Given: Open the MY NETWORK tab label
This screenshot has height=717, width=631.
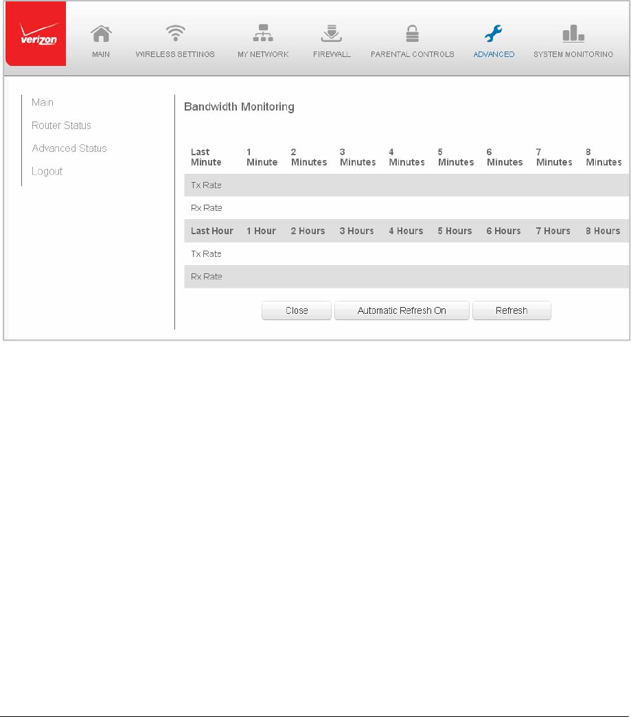Looking at the screenshot, I should tap(263, 54).
